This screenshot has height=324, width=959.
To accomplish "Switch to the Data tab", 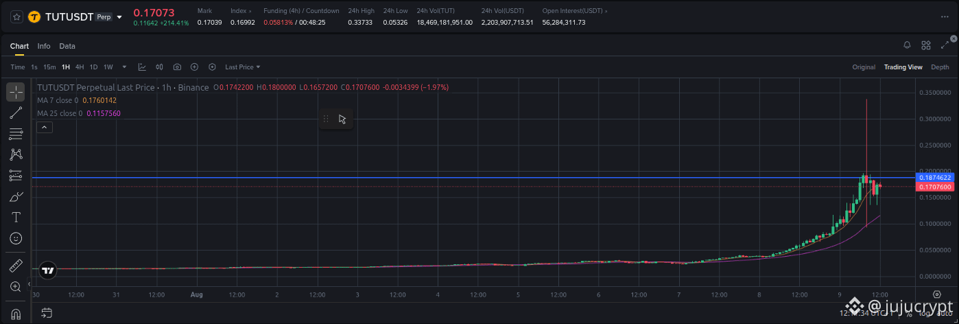I will click(67, 46).
